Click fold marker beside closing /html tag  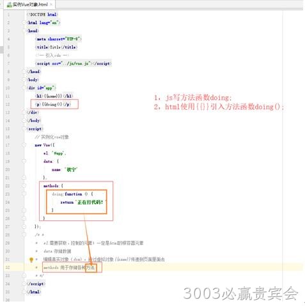click(x=24, y=292)
